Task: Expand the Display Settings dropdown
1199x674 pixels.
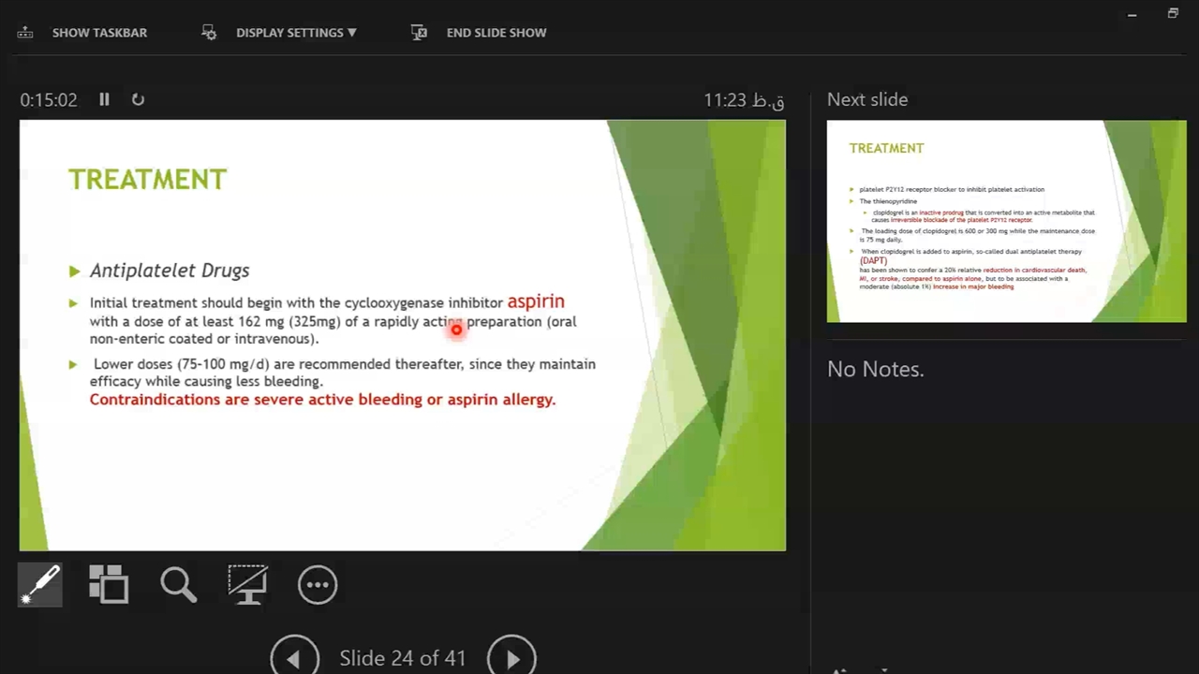Action: tap(295, 33)
